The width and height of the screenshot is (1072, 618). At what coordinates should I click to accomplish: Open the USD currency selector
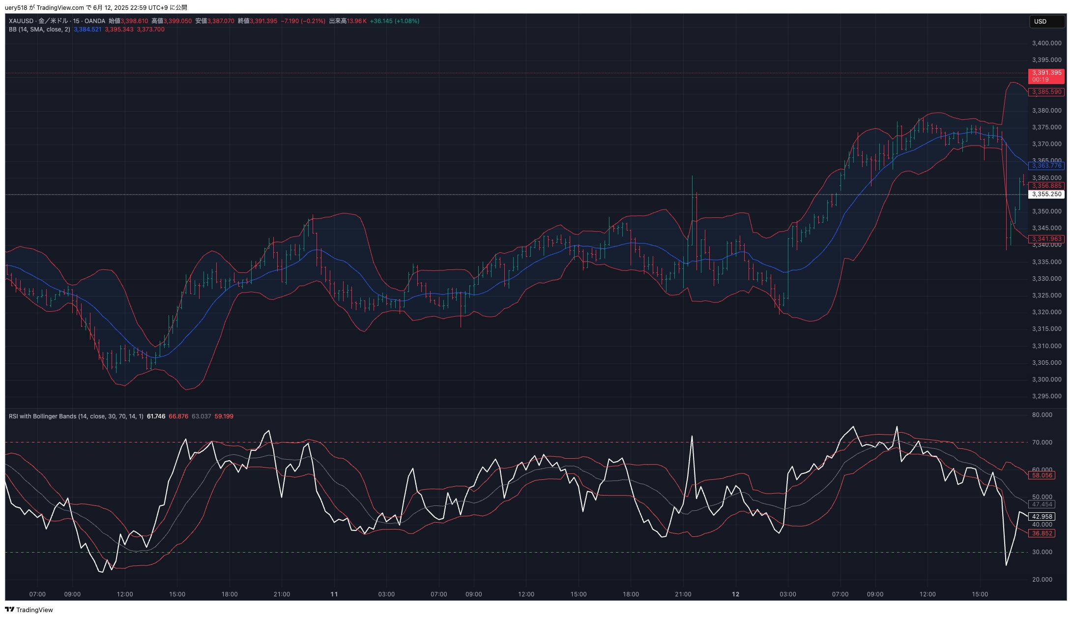(x=1046, y=21)
